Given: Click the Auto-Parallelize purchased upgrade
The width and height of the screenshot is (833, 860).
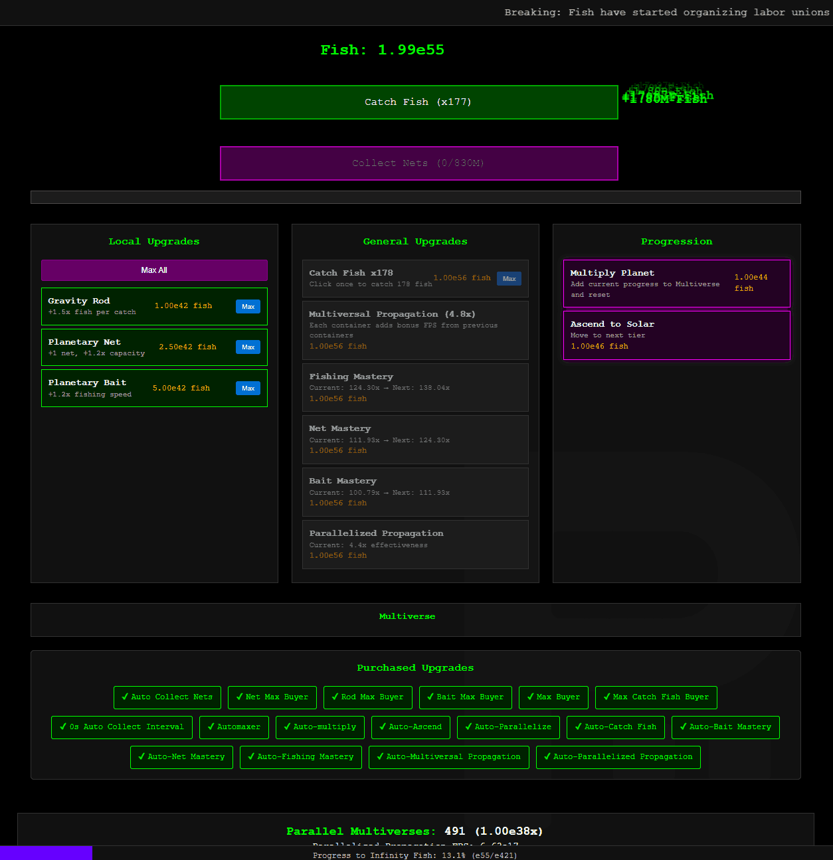Looking at the screenshot, I should (509, 727).
